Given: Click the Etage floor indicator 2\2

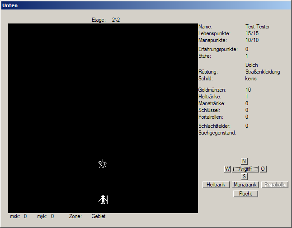Looking at the screenshot, I should 117,20.
